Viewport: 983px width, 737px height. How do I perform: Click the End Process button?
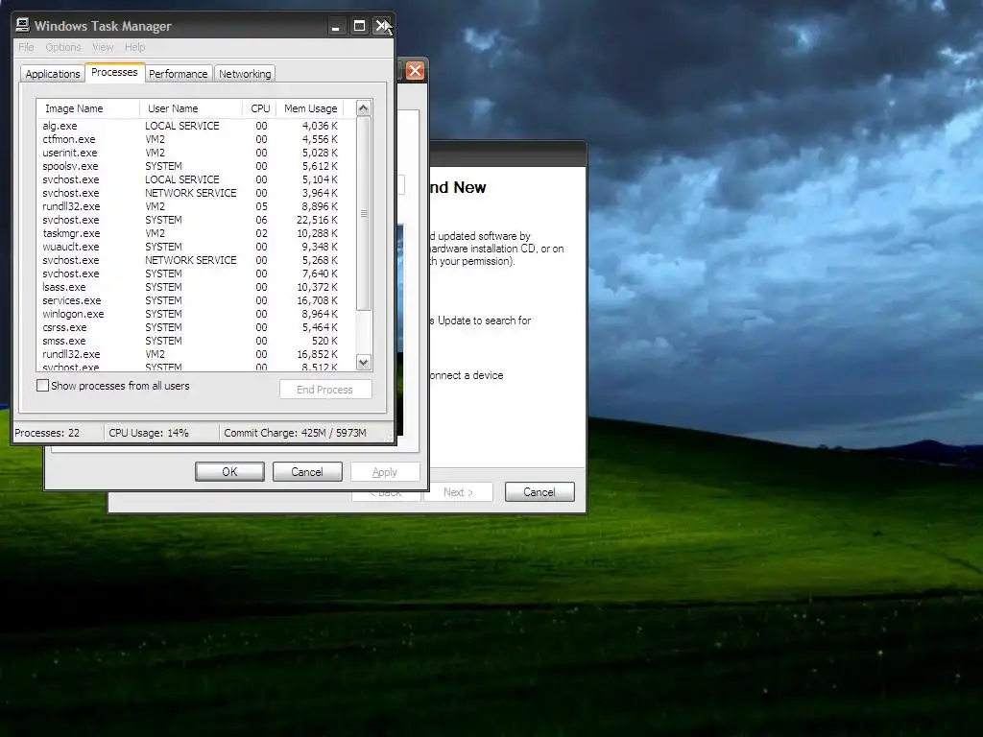click(x=325, y=390)
